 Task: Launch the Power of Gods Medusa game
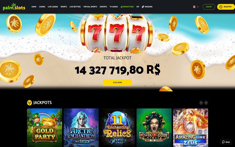tap(154, 128)
